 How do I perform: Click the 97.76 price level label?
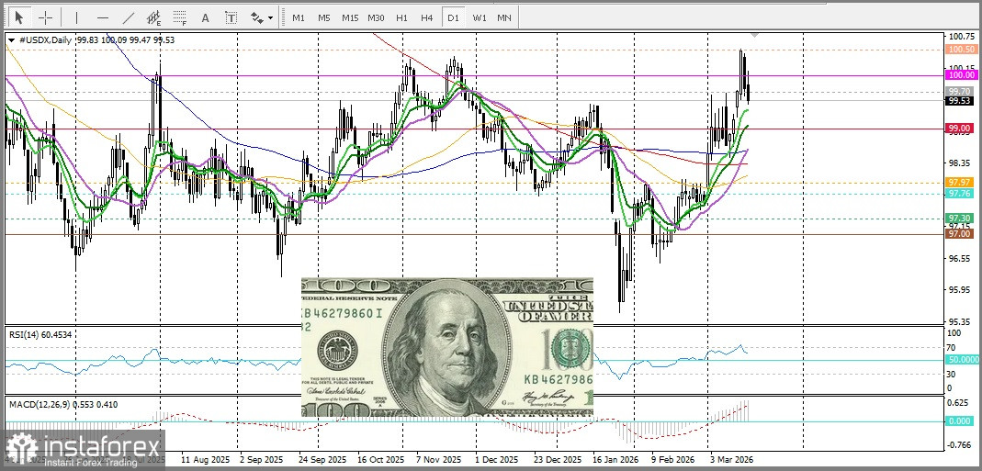(962, 194)
